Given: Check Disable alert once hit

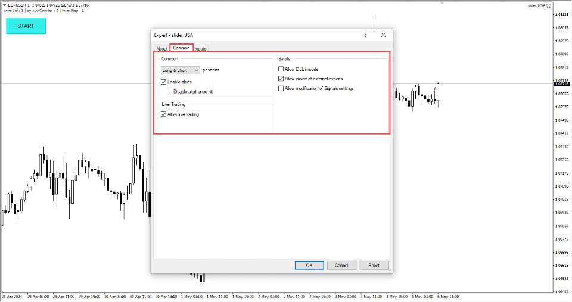Looking at the screenshot, I should click(170, 92).
